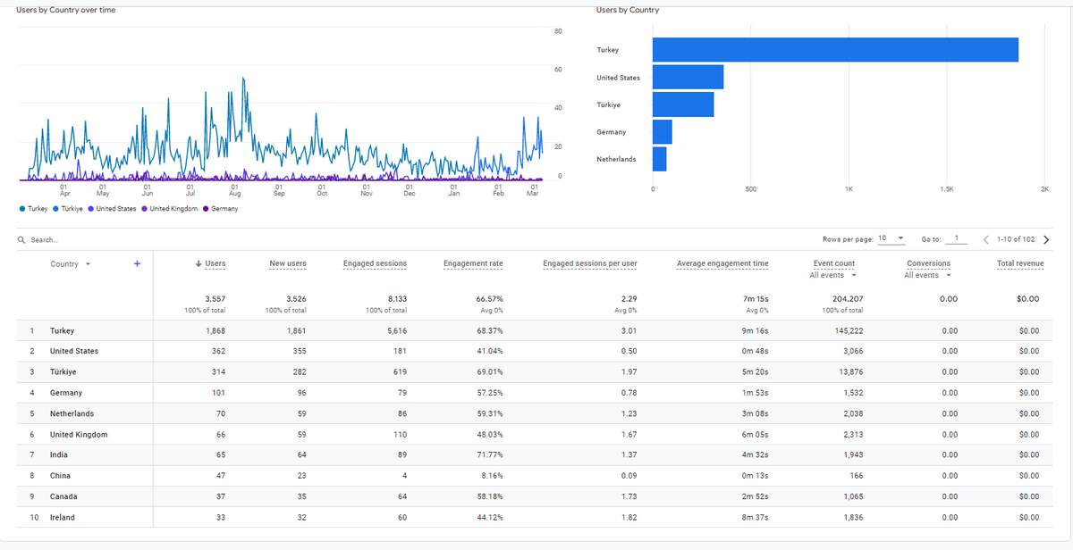Viewport: 1073px width, 550px height.
Task: Toggle Germany series in chart legend
Action: [x=220, y=208]
